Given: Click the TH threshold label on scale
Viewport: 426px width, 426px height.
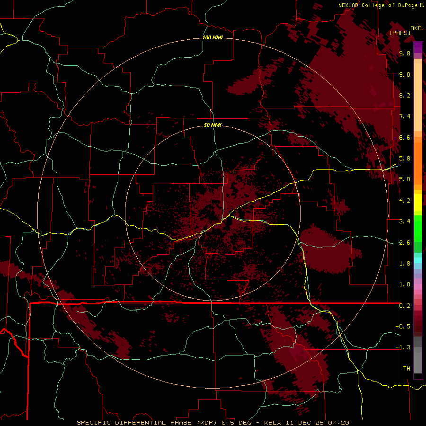Looking at the screenshot, I should click(x=407, y=369).
